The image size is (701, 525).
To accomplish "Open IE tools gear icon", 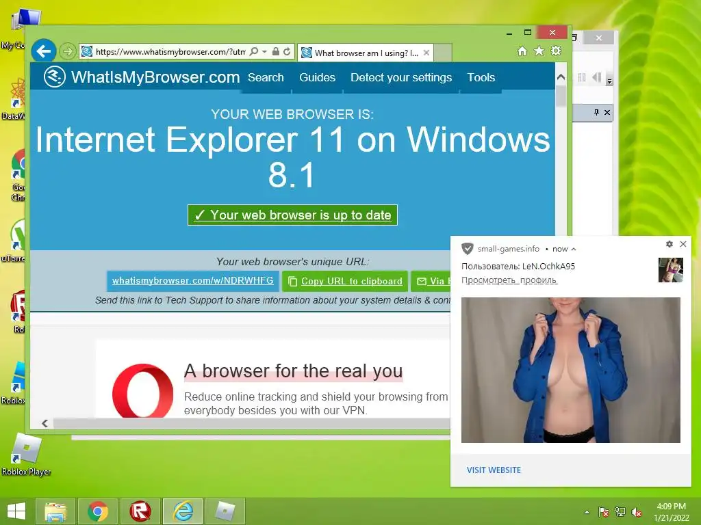I will click(x=556, y=51).
